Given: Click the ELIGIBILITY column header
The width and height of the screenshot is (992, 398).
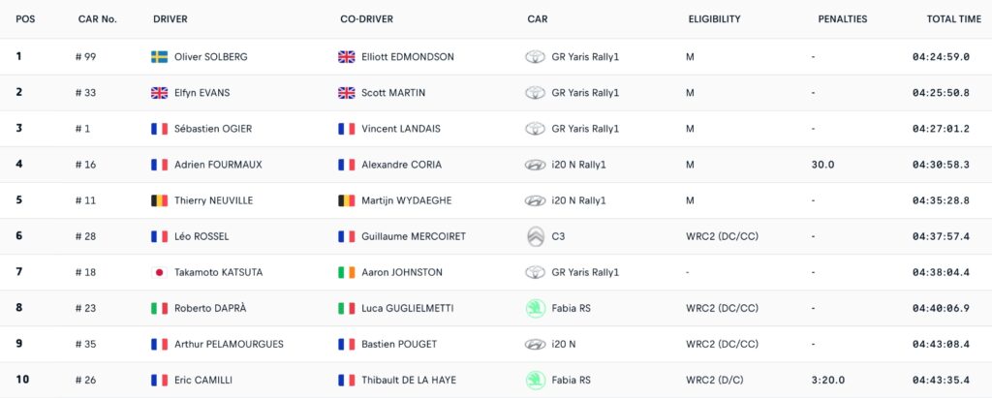Looking at the screenshot, I should point(714,19).
